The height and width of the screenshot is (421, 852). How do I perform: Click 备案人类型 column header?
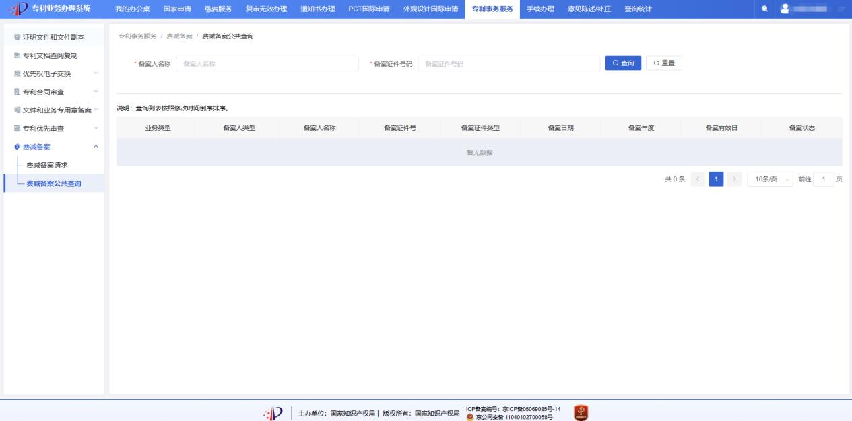(x=239, y=128)
